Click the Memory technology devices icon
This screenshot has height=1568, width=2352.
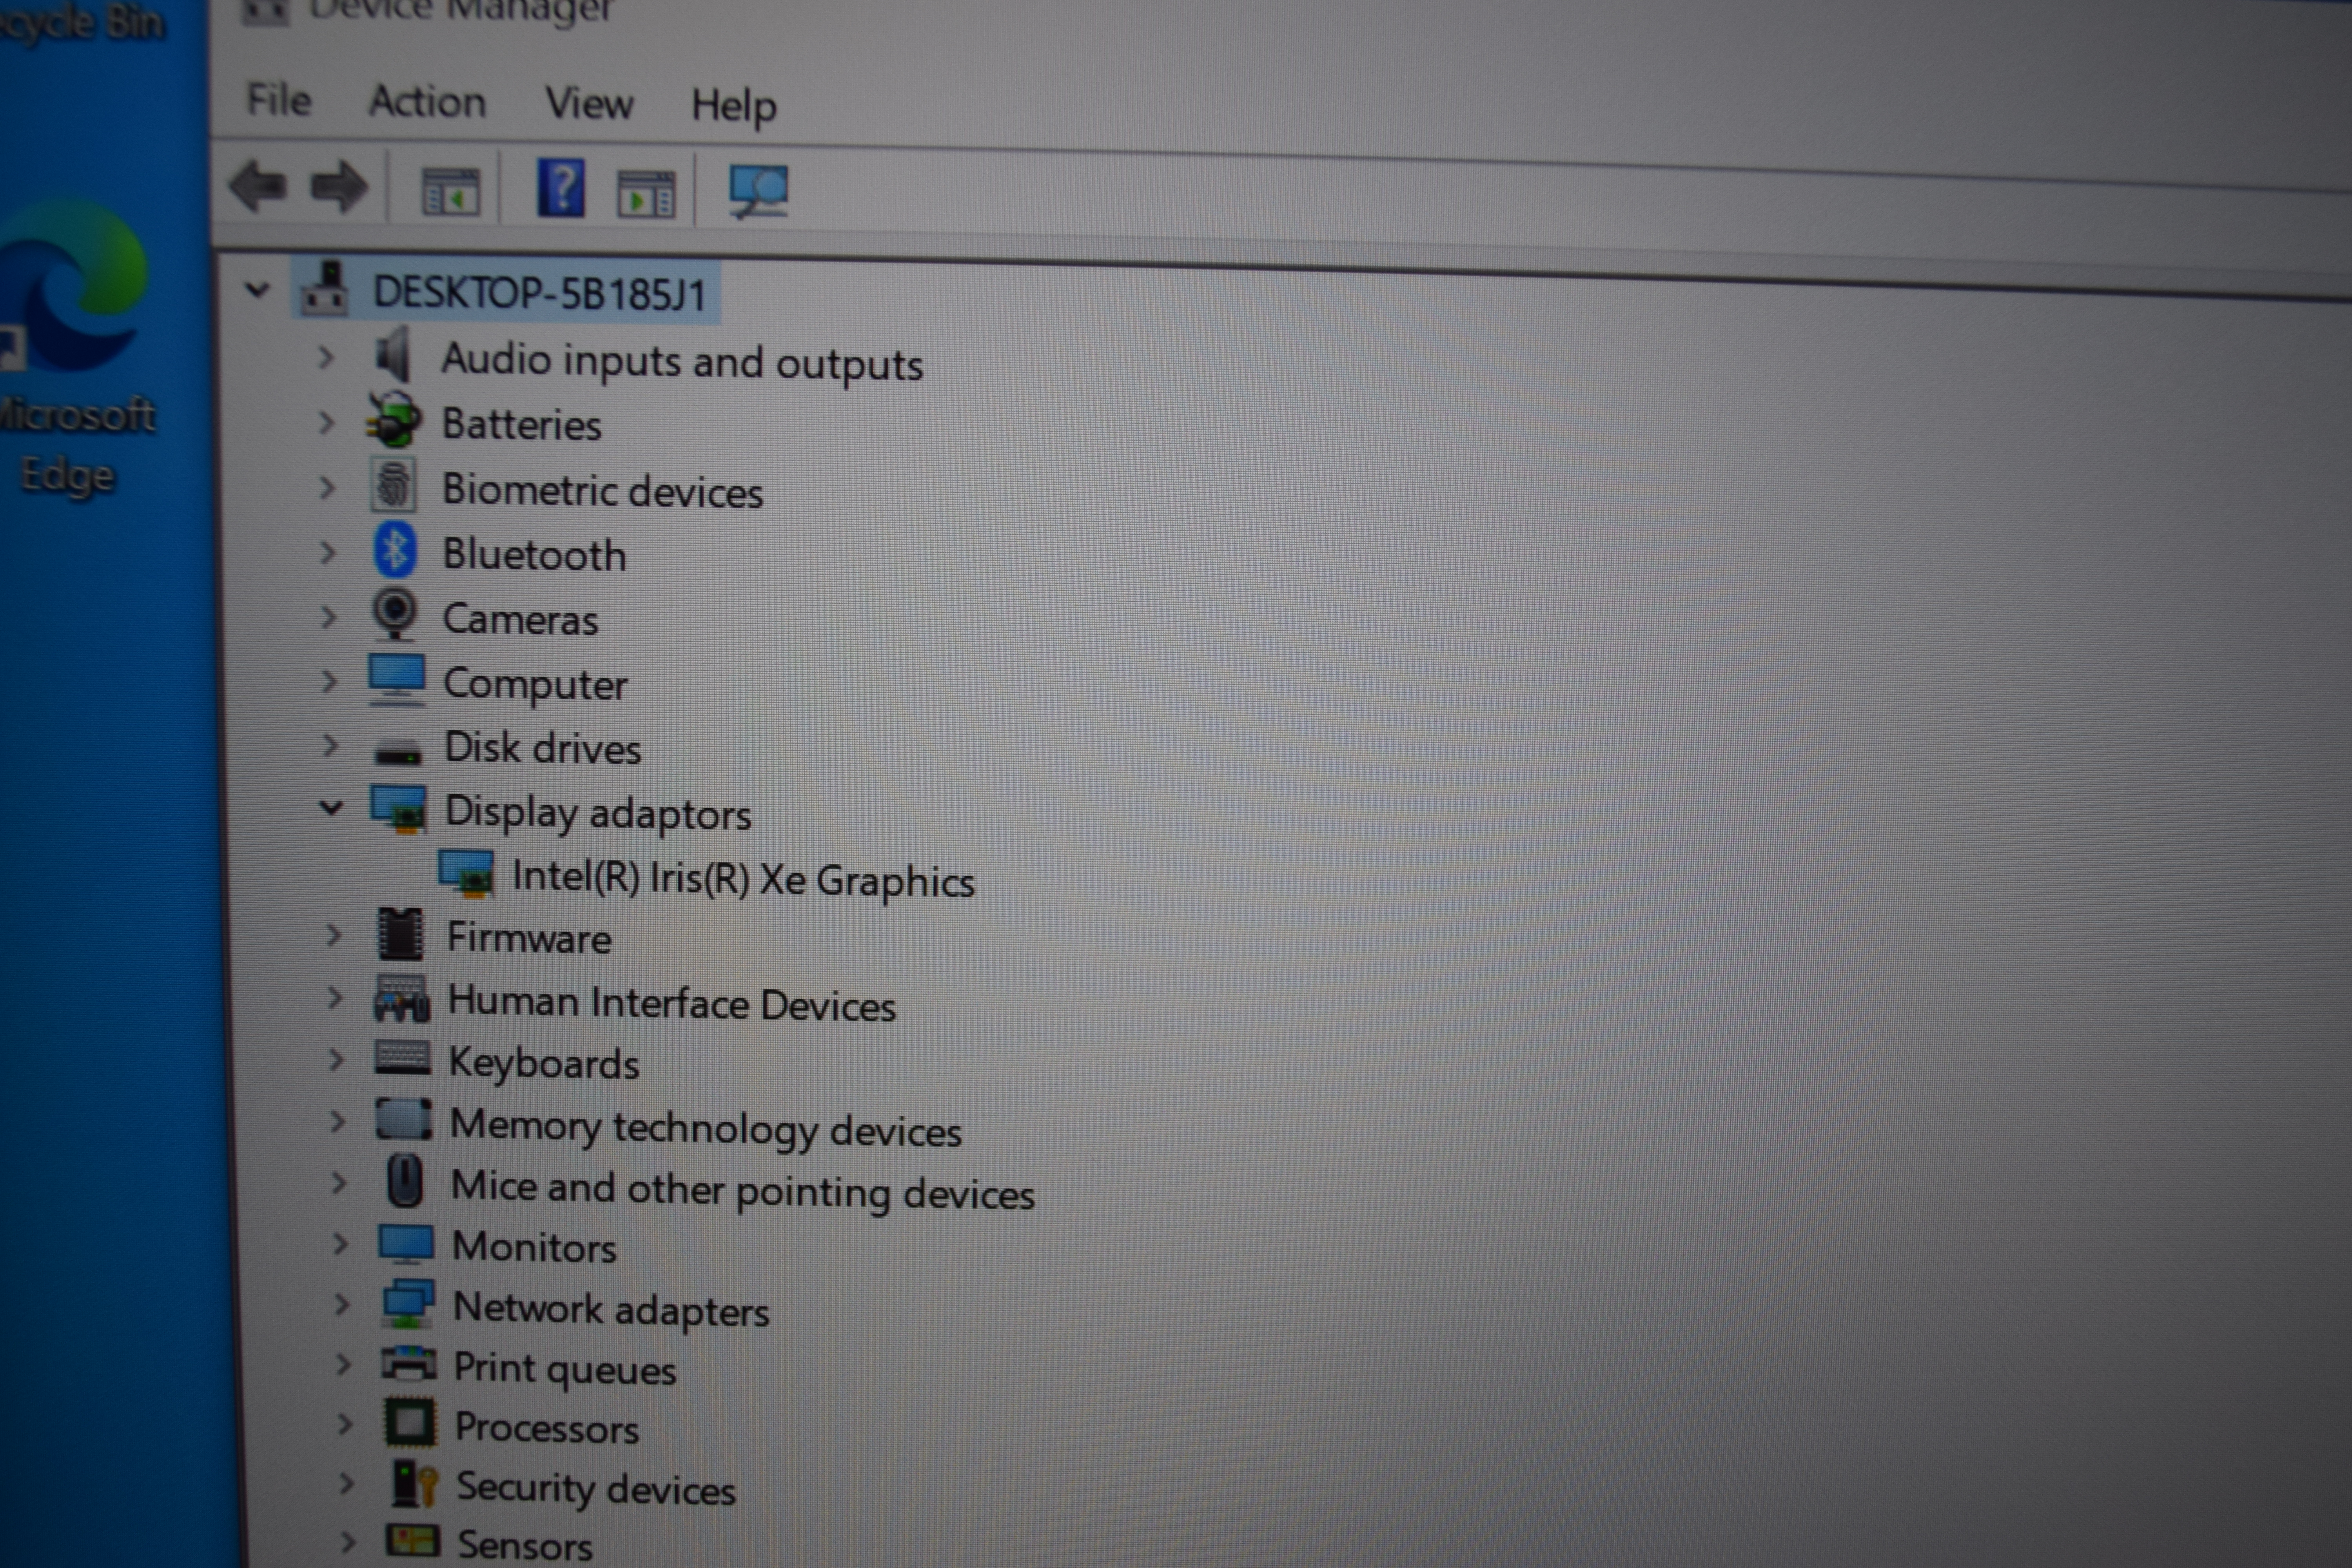coord(404,1119)
